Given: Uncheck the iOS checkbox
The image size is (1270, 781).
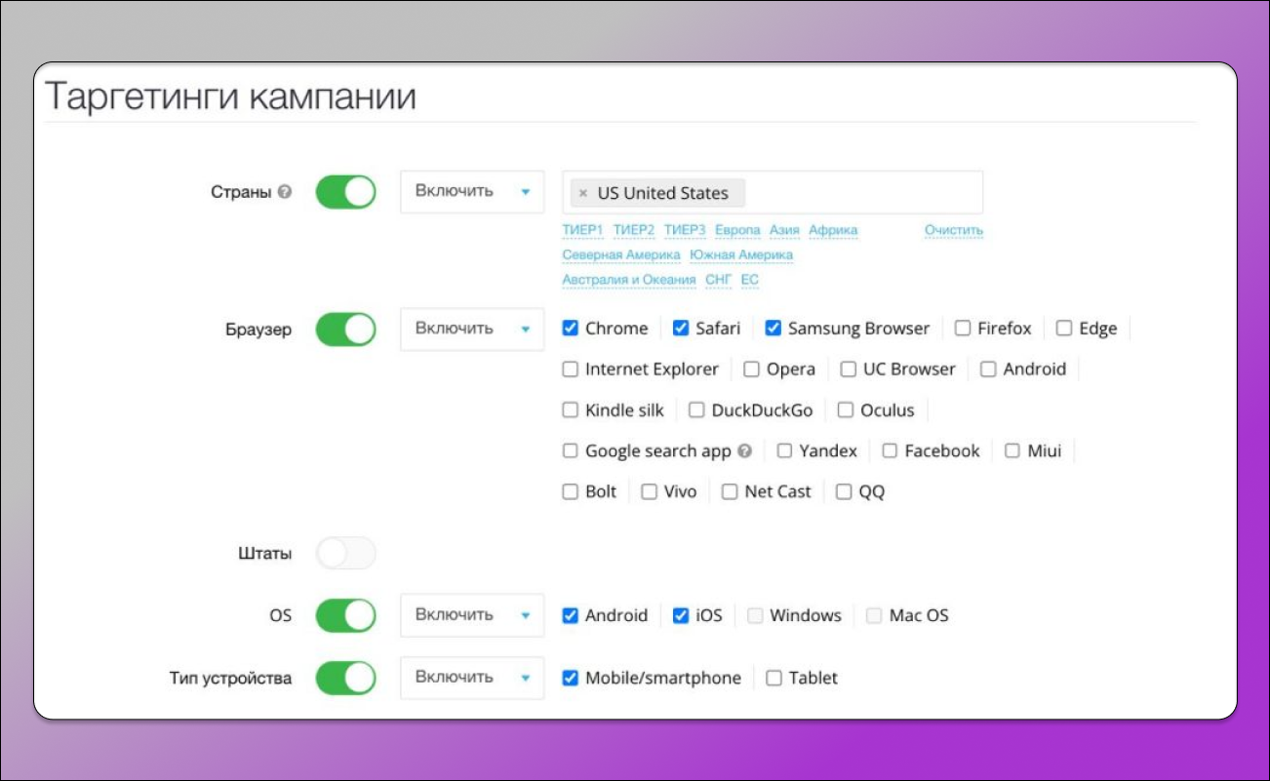Looking at the screenshot, I should click(x=681, y=616).
